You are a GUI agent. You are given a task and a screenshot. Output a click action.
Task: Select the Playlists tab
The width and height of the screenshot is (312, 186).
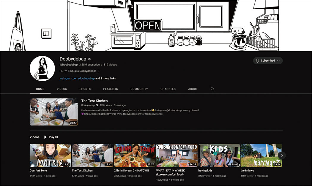(111, 89)
